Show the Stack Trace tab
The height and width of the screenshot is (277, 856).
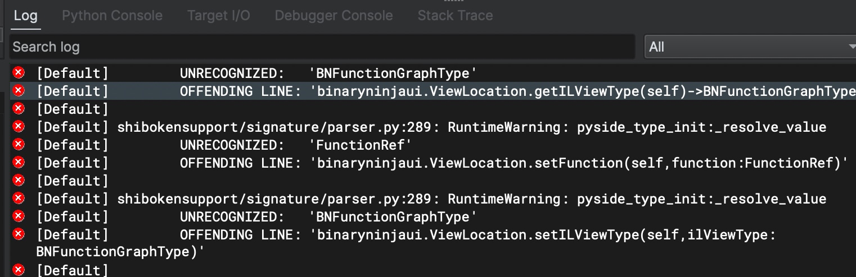coord(455,15)
